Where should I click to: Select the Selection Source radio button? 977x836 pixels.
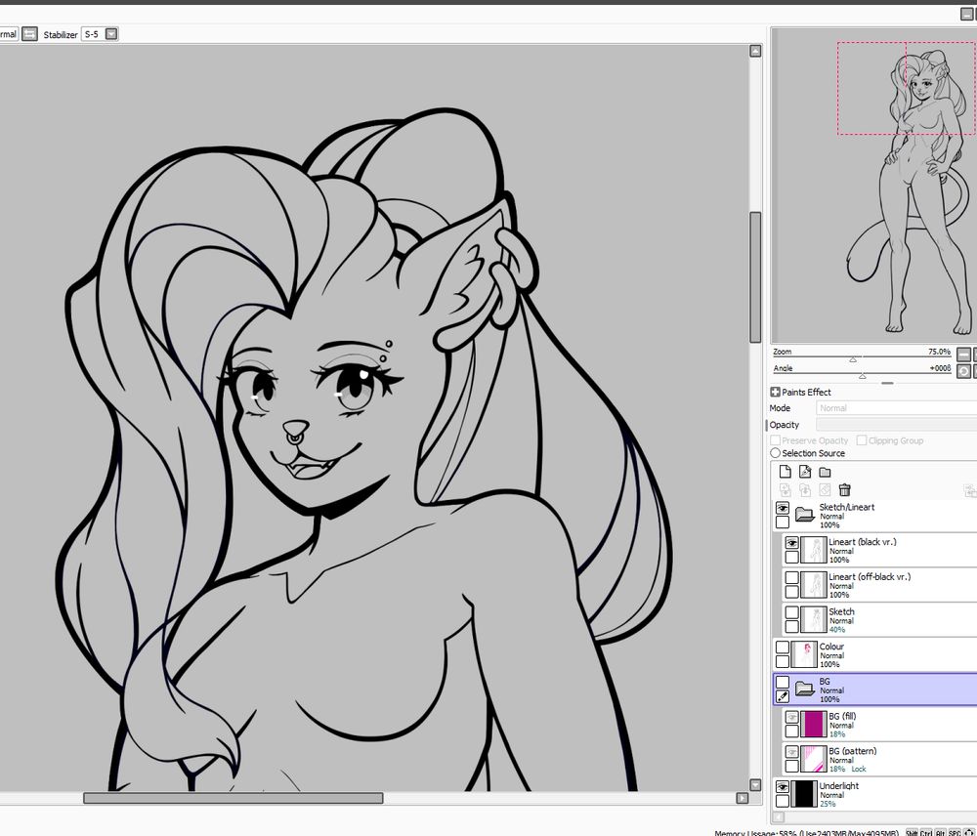click(x=775, y=453)
